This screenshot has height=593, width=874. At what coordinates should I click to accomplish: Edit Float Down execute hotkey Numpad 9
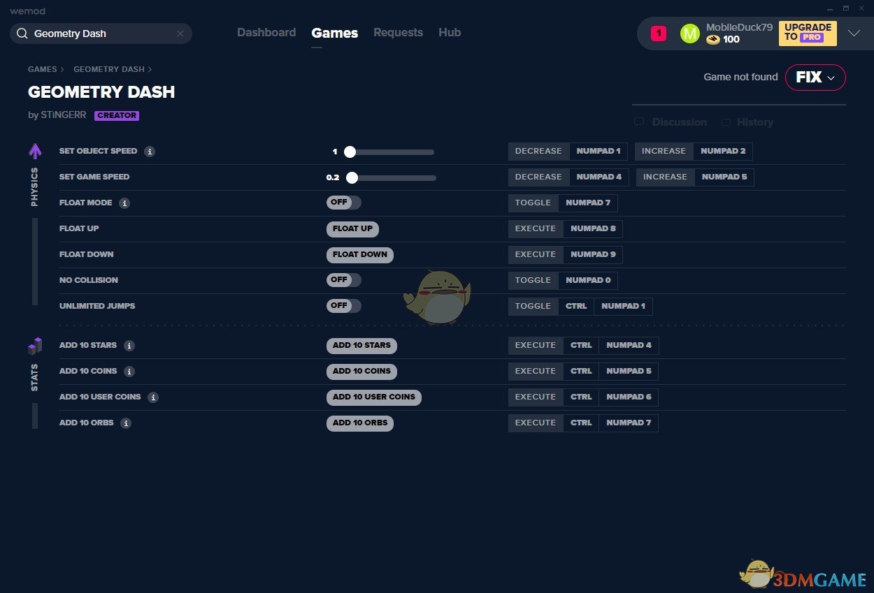(x=566, y=255)
